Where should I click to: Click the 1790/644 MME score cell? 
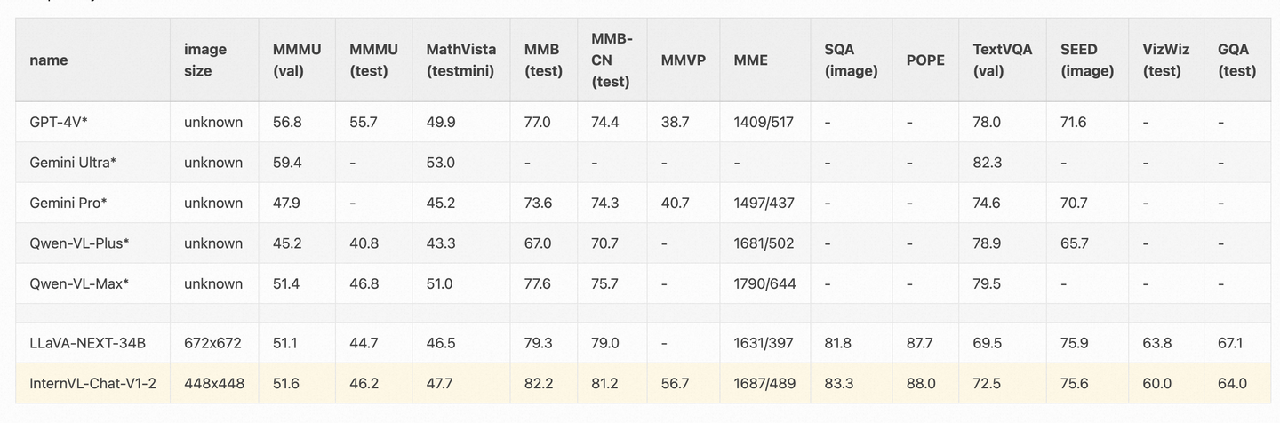tap(764, 283)
